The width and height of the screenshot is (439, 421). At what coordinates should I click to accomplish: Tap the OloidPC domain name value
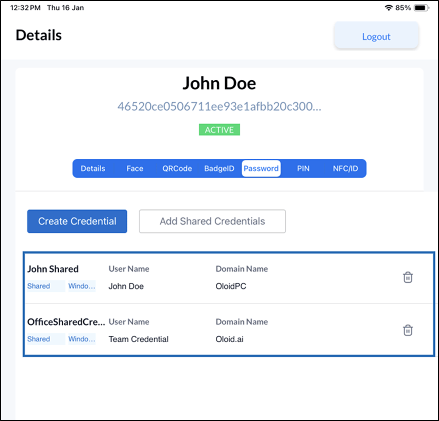pos(231,286)
